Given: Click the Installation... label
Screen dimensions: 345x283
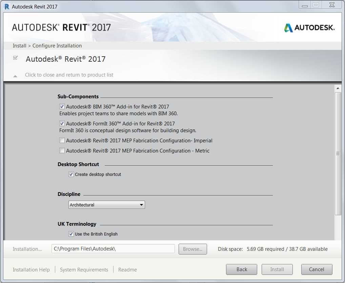Looking at the screenshot, I should click(x=27, y=249).
